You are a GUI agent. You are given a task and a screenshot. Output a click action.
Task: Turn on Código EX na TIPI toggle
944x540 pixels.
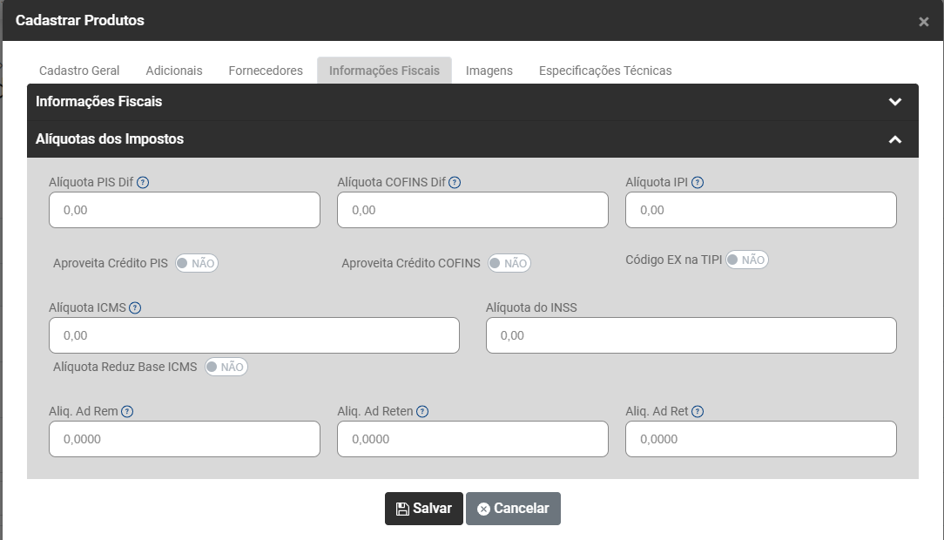747,260
